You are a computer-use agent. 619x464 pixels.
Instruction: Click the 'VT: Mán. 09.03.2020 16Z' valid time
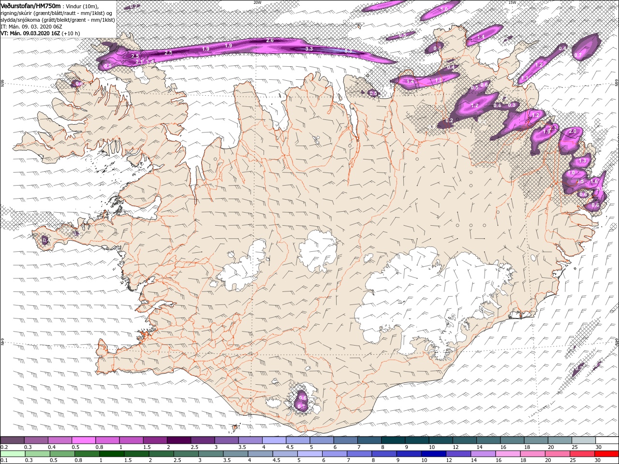point(30,33)
